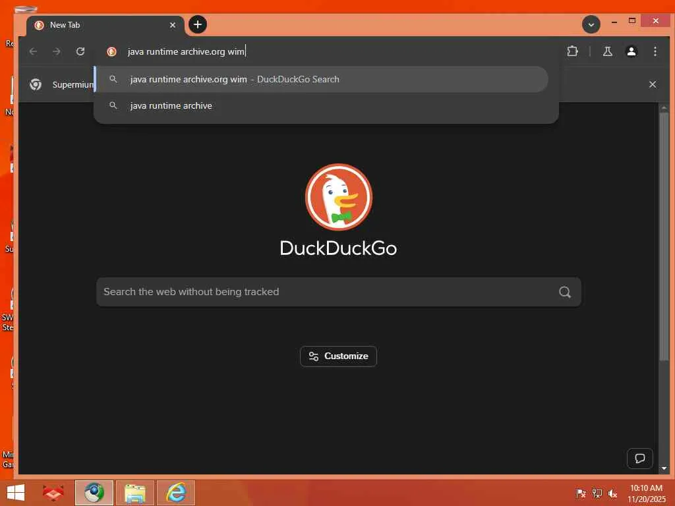Open the three-dot browser menu
Image resolution: width=675 pixels, height=506 pixels.
click(655, 51)
